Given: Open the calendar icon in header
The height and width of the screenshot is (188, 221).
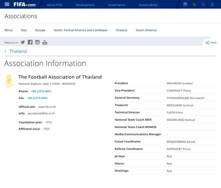Looking at the screenshot, I should coord(185,5).
